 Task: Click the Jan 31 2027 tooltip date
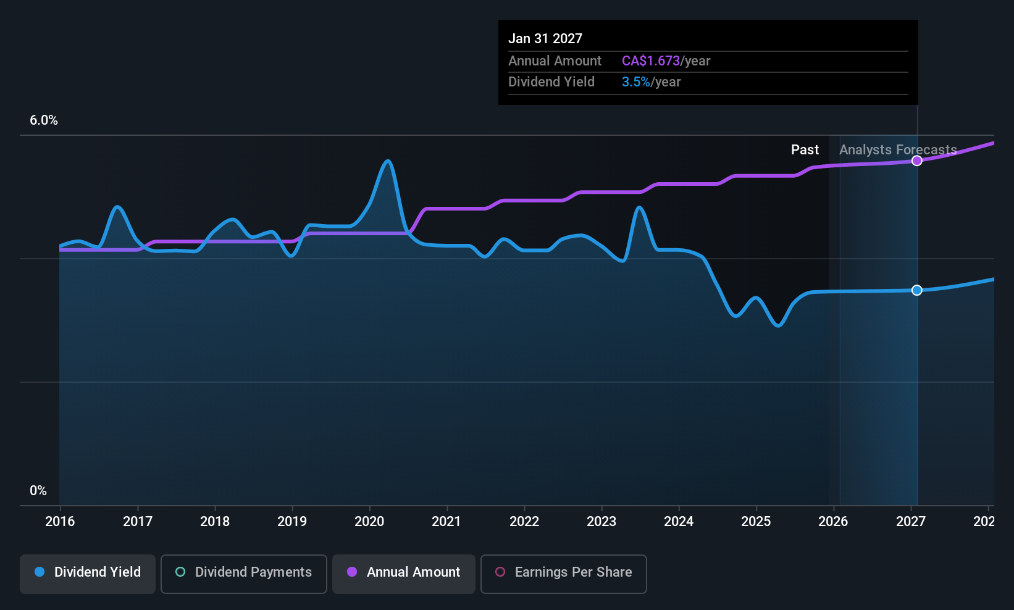pos(545,39)
